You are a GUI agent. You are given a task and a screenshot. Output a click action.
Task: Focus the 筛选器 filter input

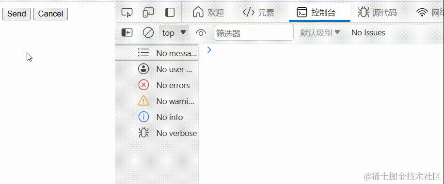[x=254, y=33]
